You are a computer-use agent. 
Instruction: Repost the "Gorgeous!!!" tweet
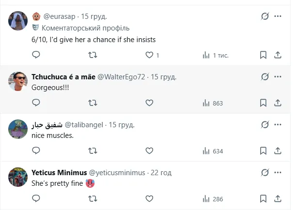click(92, 103)
